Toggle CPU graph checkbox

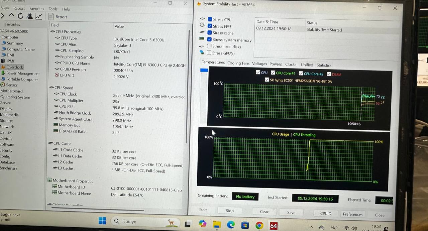click(x=258, y=72)
